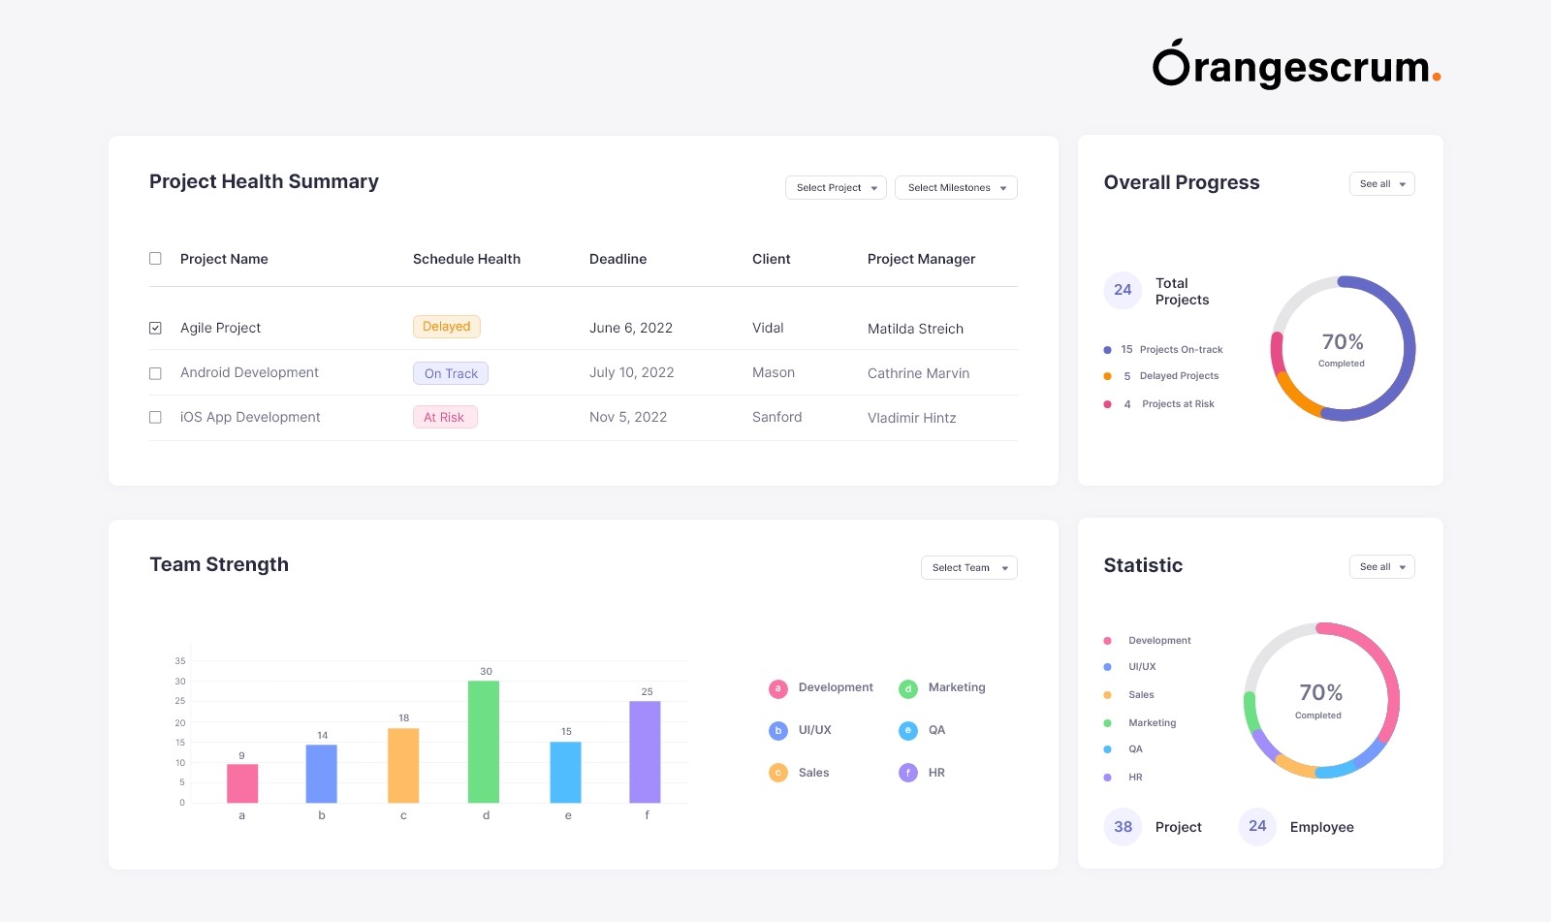Open See all in Overall Progress

(1381, 184)
